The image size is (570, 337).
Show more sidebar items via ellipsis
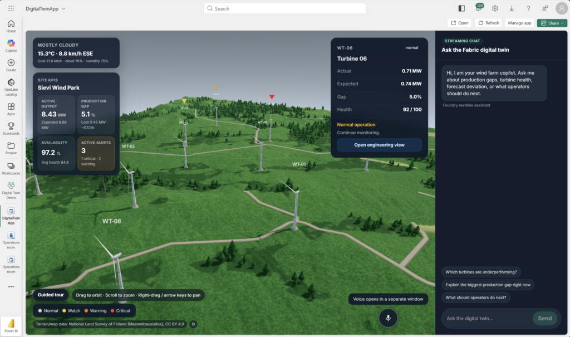(x=11, y=287)
